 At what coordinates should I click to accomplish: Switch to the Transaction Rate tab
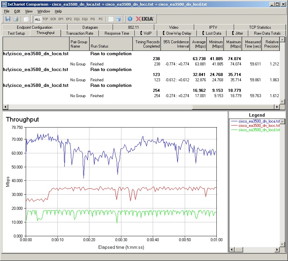point(80,33)
